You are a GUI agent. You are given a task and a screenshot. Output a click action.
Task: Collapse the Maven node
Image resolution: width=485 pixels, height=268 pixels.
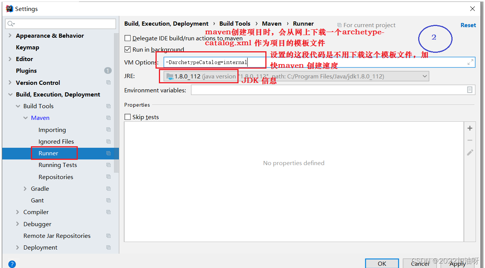(25, 118)
